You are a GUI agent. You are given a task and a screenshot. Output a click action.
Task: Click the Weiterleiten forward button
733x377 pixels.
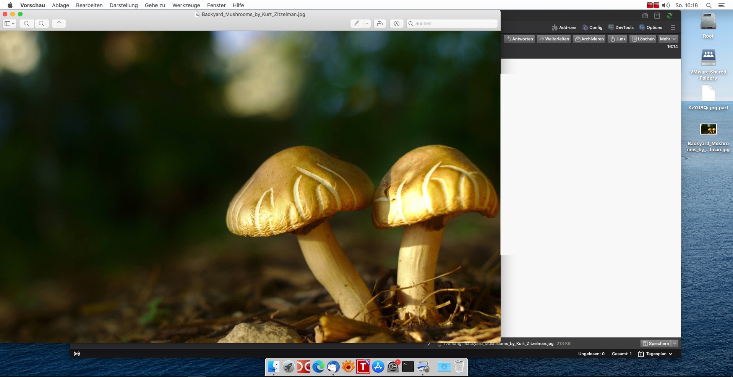554,39
